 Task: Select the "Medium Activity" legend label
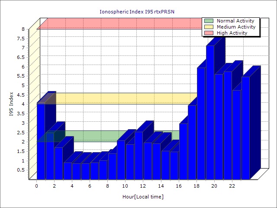(x=236, y=27)
